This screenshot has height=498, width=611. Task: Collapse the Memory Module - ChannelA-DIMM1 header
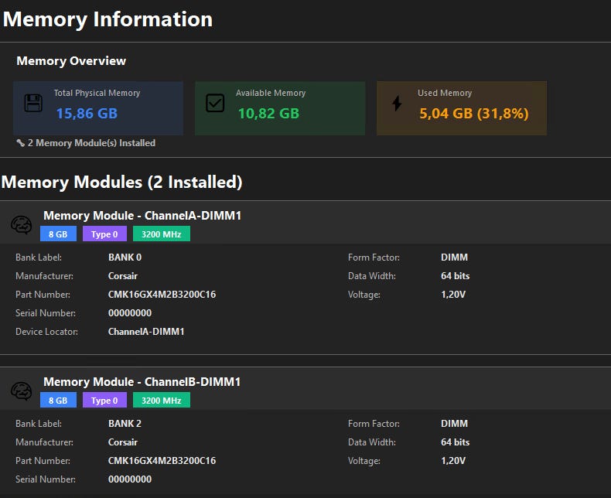coord(142,216)
